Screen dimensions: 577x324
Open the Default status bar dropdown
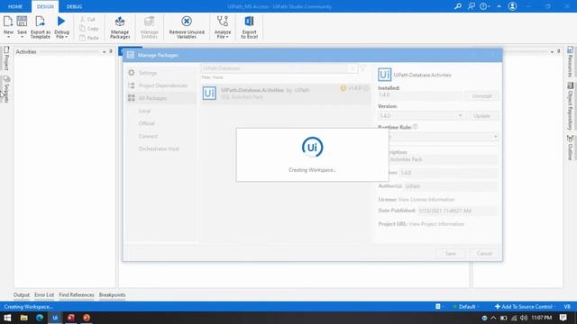(x=466, y=307)
